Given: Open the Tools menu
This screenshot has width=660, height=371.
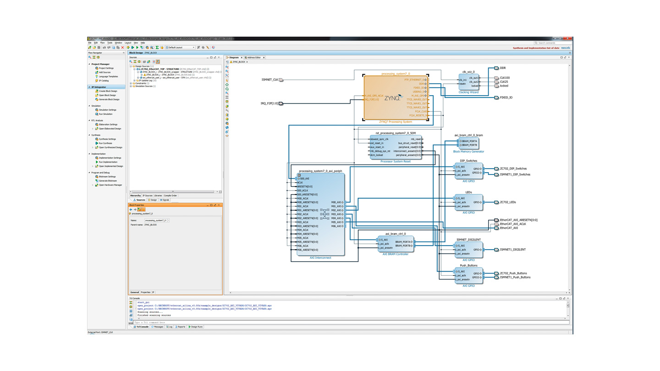Looking at the screenshot, I should pyautogui.click(x=110, y=43).
